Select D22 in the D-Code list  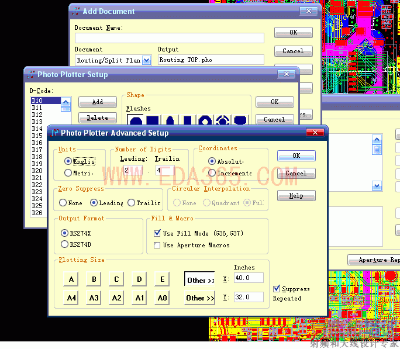point(37,185)
